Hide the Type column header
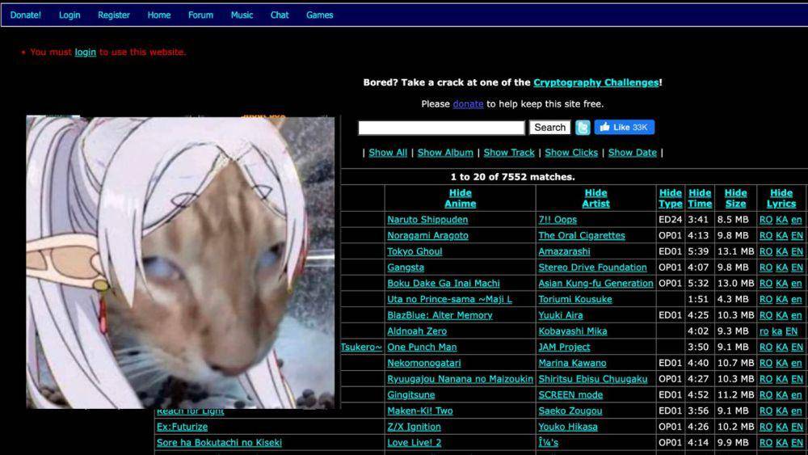Image resolution: width=808 pixels, height=455 pixels. click(x=671, y=198)
